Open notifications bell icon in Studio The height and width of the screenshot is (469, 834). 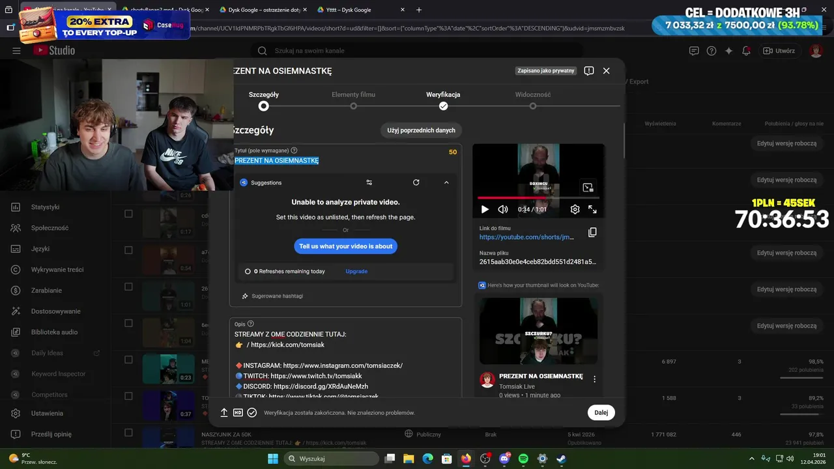(747, 51)
